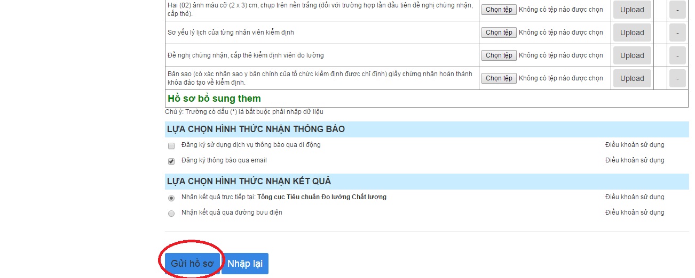Choose file for Đề nghị chứng nhận row
Viewport: 695px width, 278px height.
499,55
